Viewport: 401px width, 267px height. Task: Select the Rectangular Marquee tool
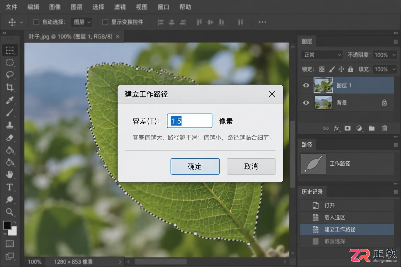point(10,50)
